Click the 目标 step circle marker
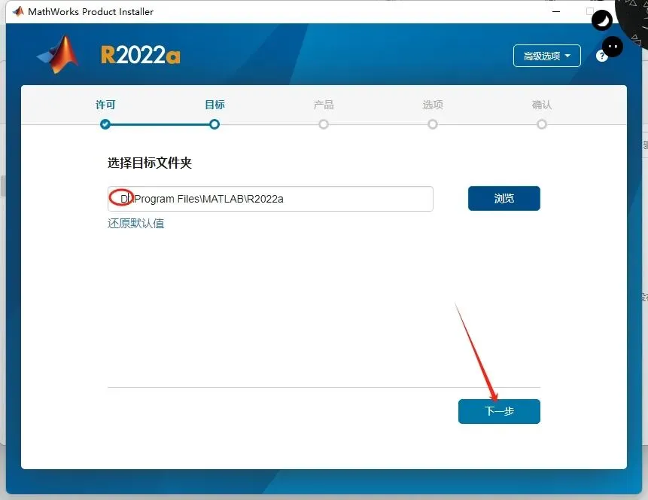The image size is (648, 500). point(214,124)
